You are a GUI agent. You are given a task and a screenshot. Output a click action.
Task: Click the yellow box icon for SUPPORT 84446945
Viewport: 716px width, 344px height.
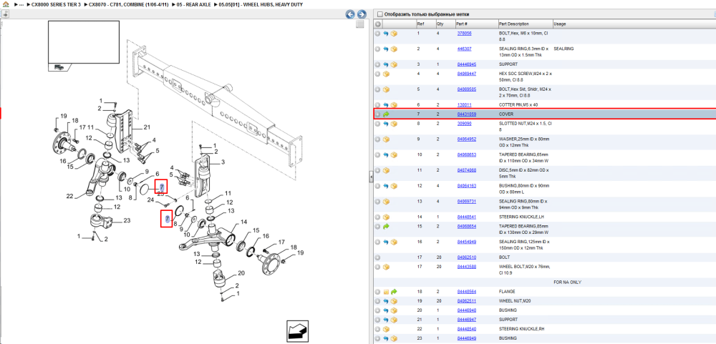(x=394, y=64)
